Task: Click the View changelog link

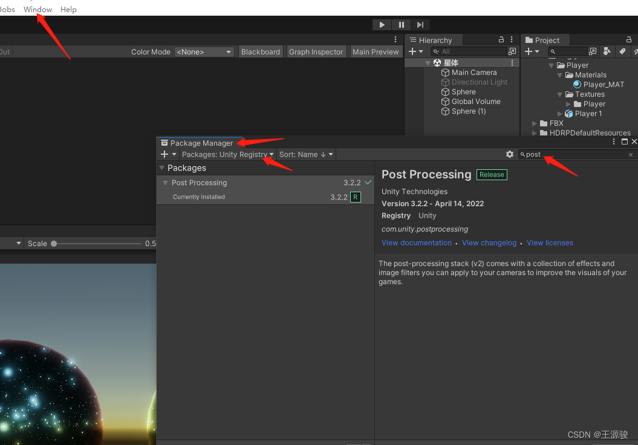Action: coord(489,243)
